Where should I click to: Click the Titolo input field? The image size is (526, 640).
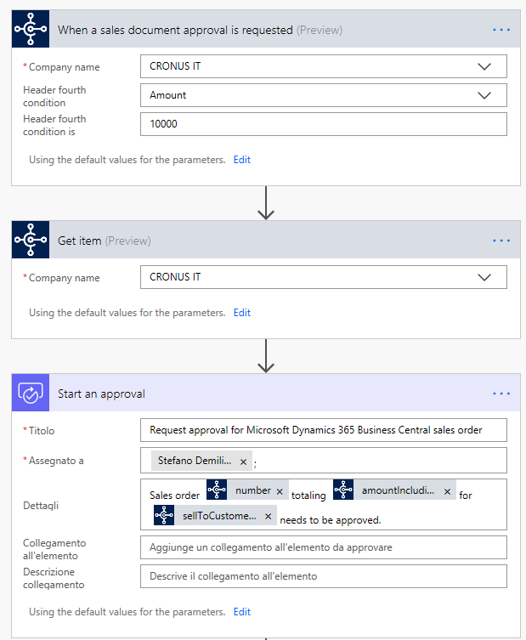tap(324, 430)
